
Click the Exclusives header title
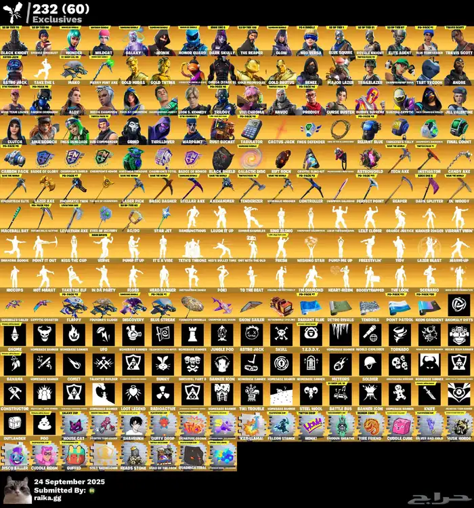(57, 20)
